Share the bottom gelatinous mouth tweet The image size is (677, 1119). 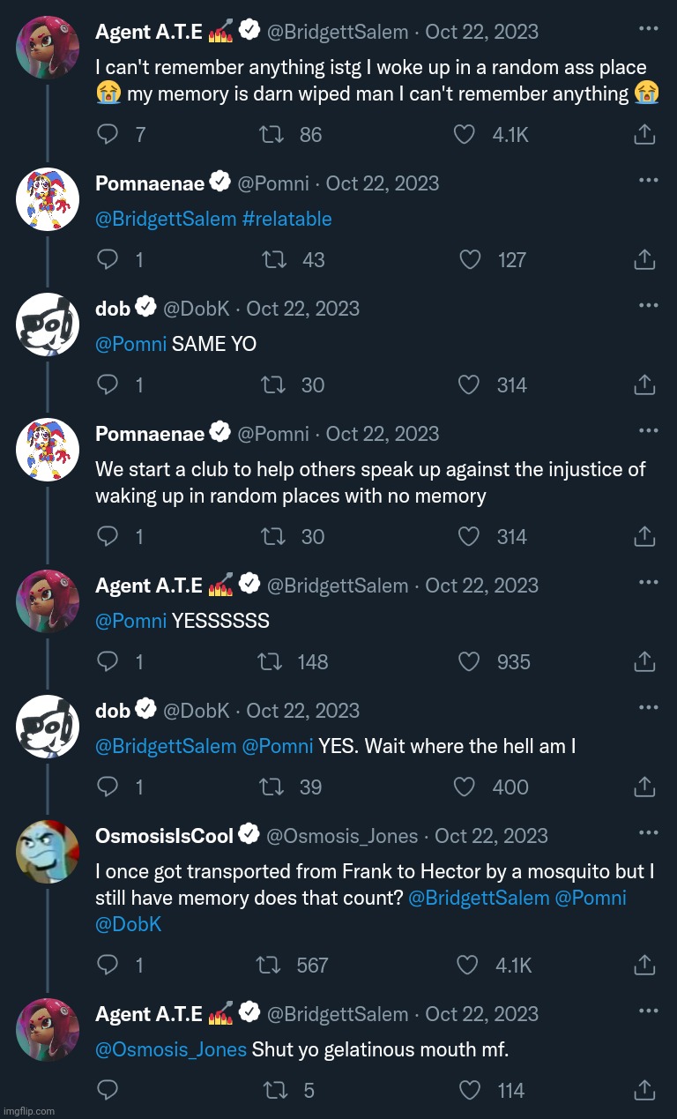(644, 1090)
